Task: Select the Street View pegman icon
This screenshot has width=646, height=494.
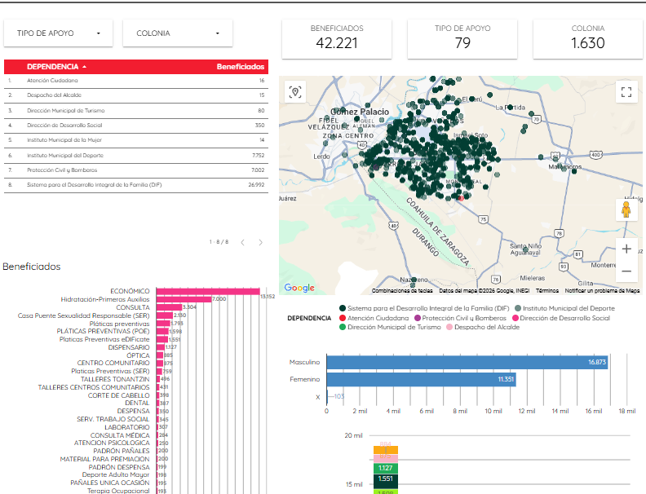Action: (x=626, y=210)
